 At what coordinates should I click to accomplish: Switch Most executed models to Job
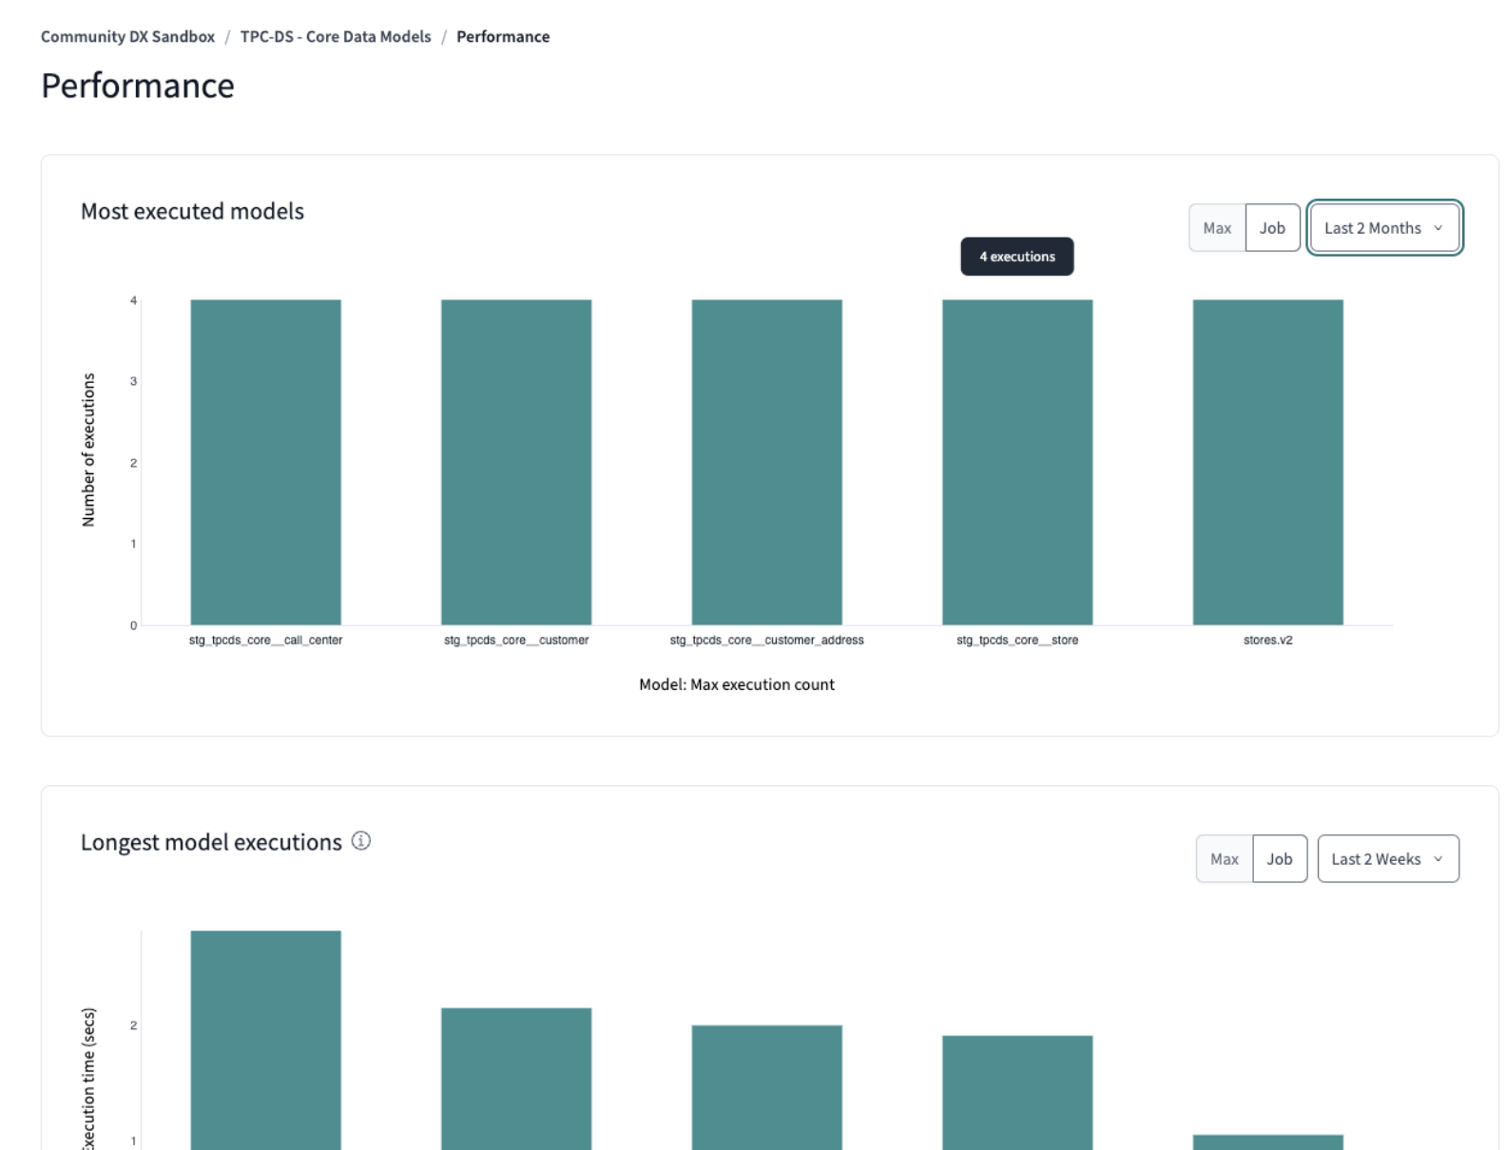click(1272, 228)
